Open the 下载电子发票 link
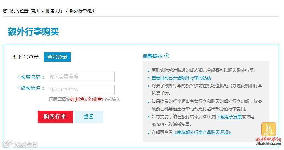 229,116
